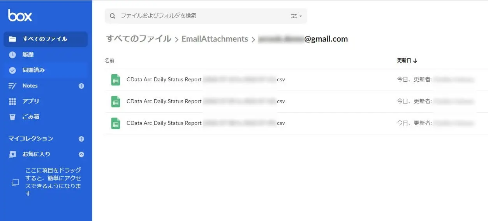Open the 履歴 clock icon
488x221 pixels.
pos(12,55)
